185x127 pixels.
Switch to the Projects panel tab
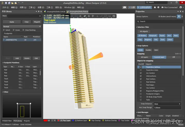[x=27, y=121]
